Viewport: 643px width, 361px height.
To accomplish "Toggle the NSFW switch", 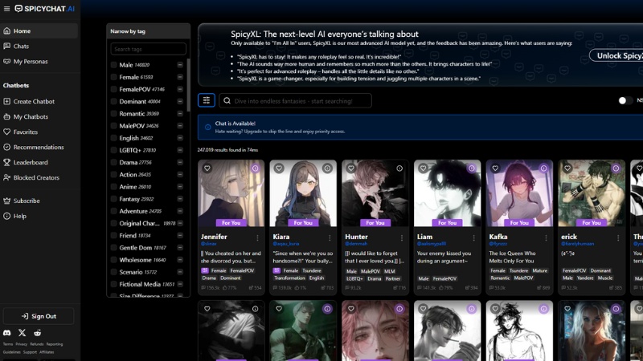I will coord(625,100).
